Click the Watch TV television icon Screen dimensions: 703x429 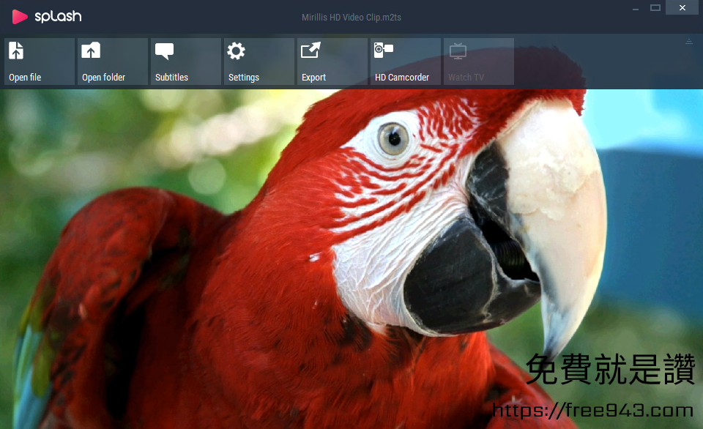(458, 51)
